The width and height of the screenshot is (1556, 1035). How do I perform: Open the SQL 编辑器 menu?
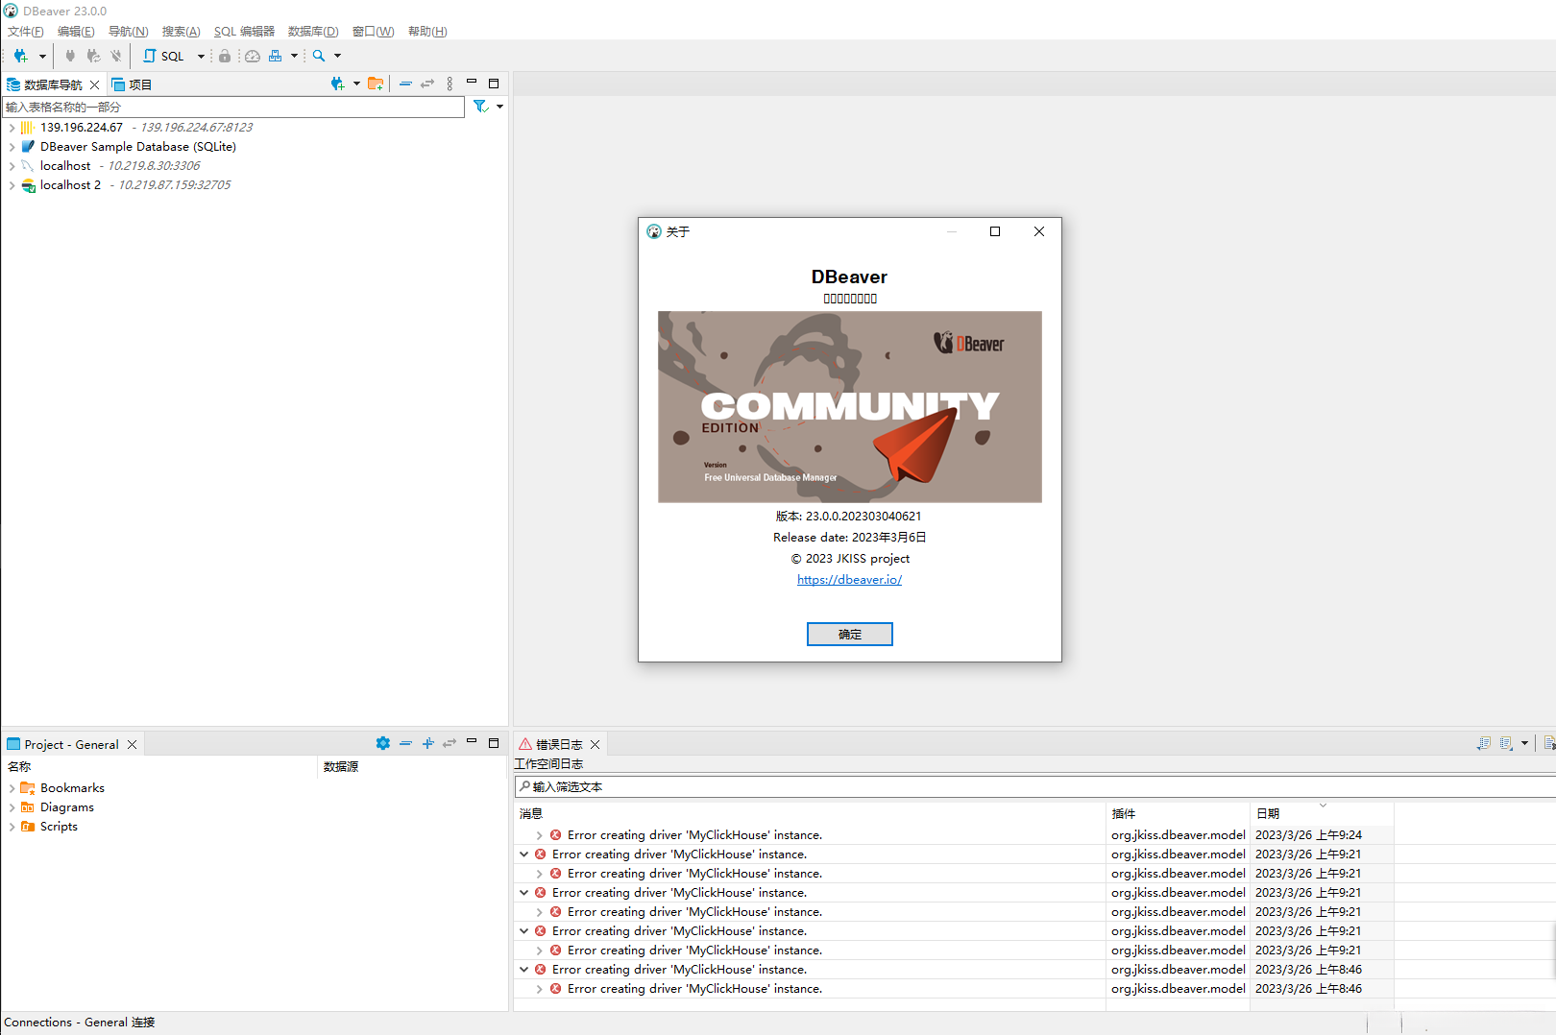coord(244,31)
